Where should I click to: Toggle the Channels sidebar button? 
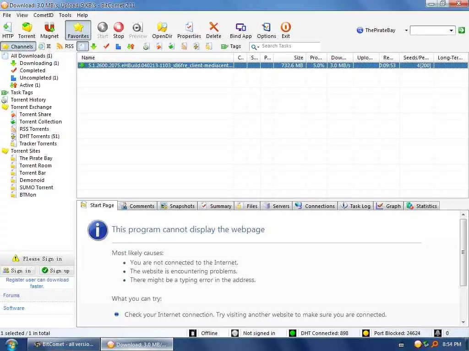18,46
